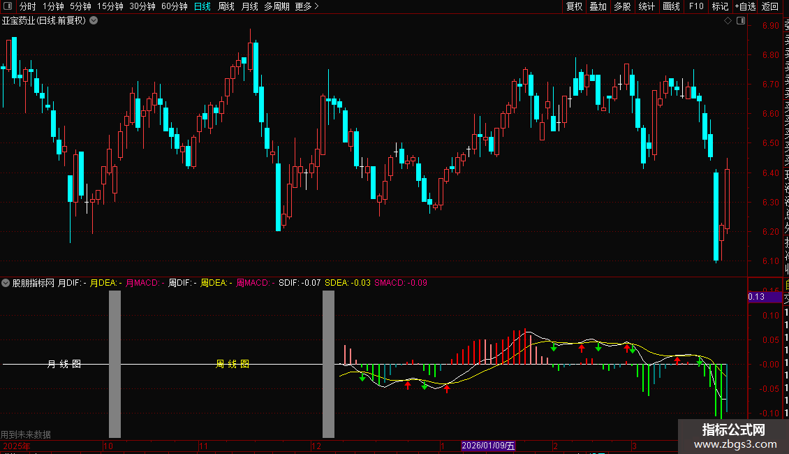This screenshot has width=789, height=454.
Task: Click the 统计 statistics button
Action: click(647, 6)
